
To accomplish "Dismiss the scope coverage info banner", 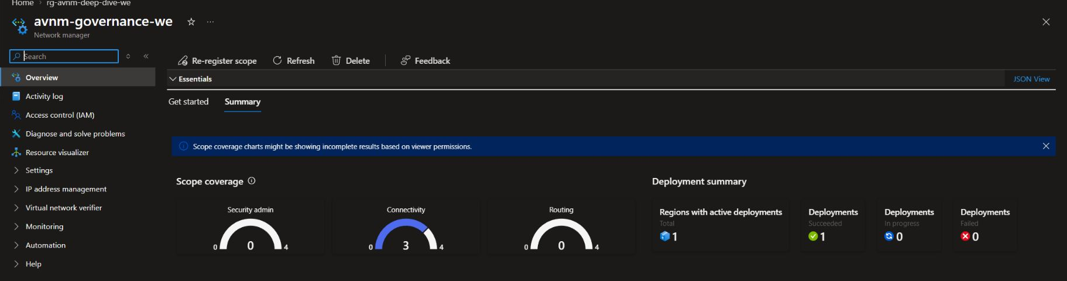I will point(1046,146).
